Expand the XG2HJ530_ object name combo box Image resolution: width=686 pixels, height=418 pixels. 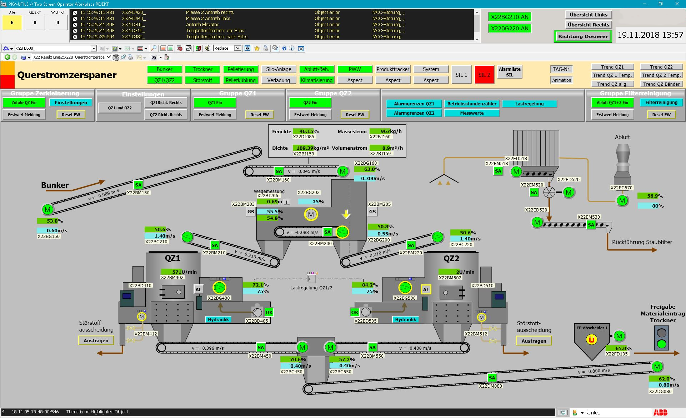coord(94,48)
